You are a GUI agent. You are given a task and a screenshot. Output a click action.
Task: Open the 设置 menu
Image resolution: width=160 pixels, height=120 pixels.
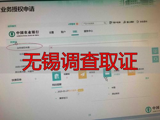tap(52, 32)
